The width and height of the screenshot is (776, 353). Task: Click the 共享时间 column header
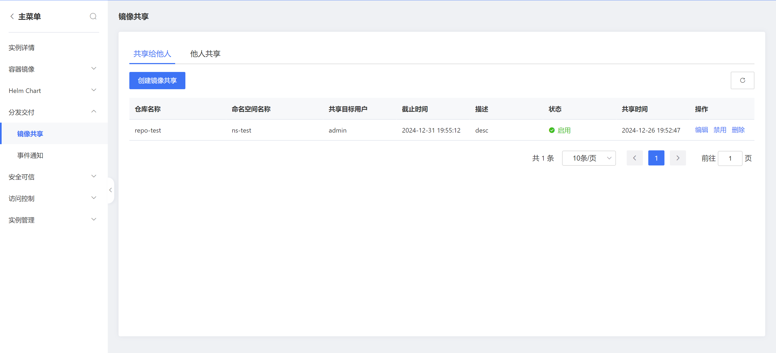635,109
